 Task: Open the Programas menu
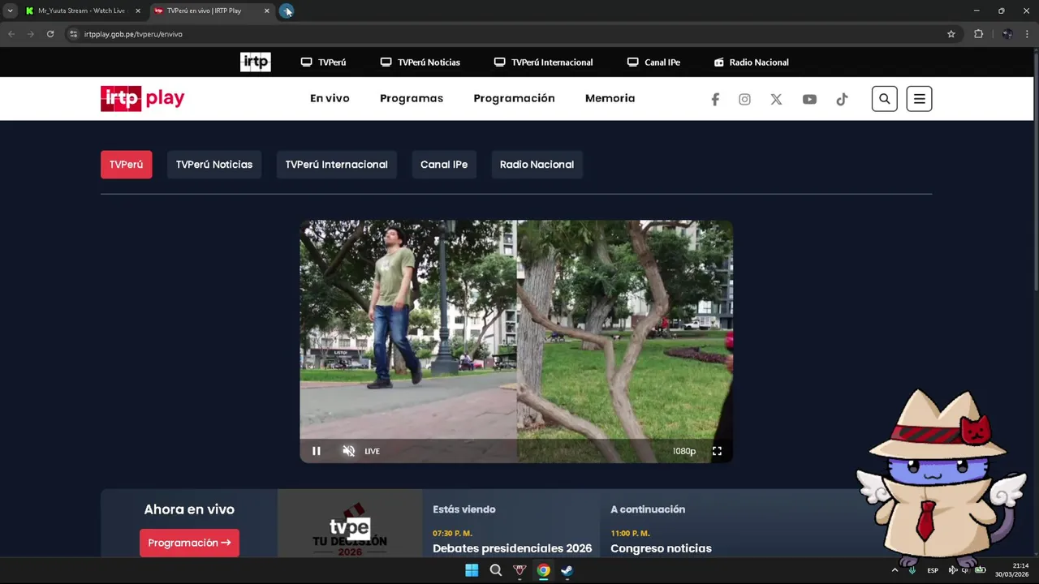[412, 98]
